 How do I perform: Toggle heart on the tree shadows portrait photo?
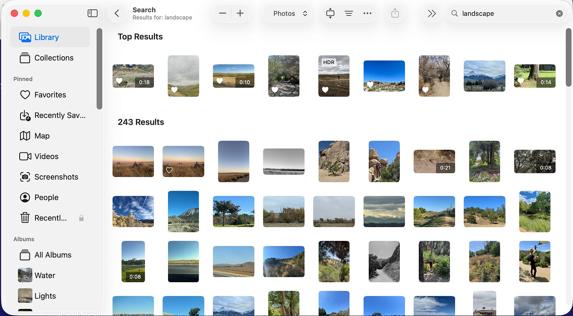[x=275, y=90]
